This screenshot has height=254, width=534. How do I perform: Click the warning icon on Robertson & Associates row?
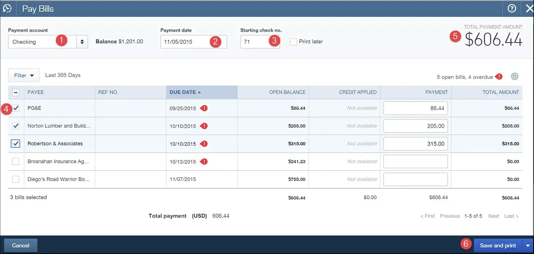point(204,144)
